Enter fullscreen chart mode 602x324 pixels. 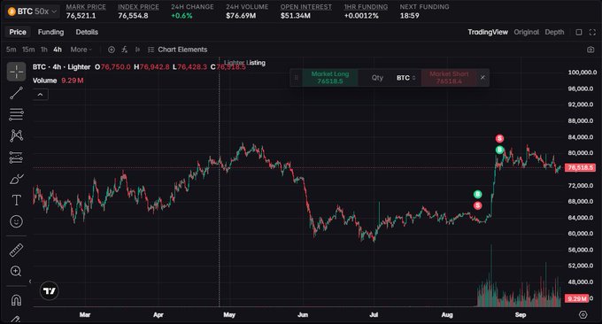point(592,32)
